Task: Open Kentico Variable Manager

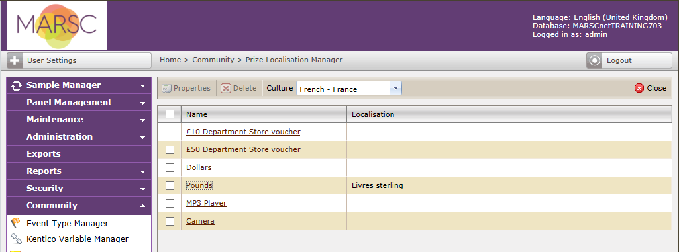Action: 78,239
